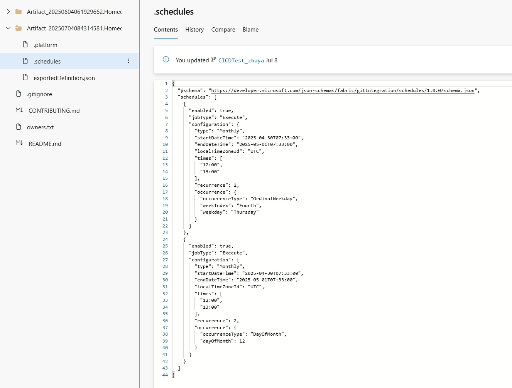Image resolution: width=512 pixels, height=388 pixels.
Task: Click "Thursday" weekday value
Action: coord(245,212)
